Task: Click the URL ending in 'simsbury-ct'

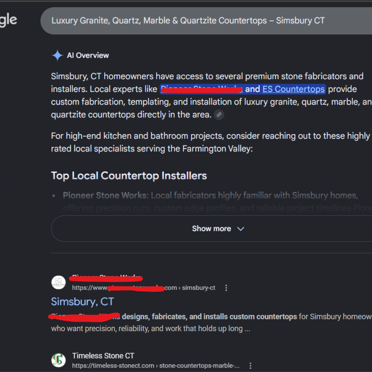Action: click(143, 288)
